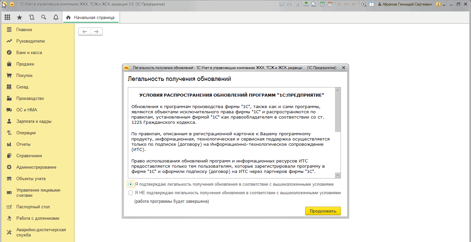Click the license text scrollbar thumb
The width and height of the screenshot is (471, 242).
tap(338, 112)
